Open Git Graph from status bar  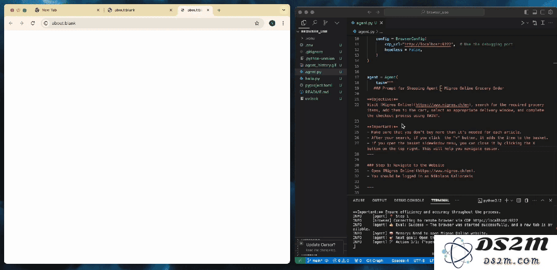coord(375,260)
